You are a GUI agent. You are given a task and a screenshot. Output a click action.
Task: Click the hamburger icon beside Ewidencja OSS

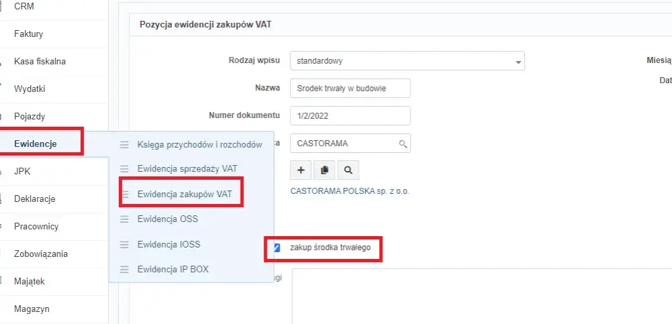tap(124, 219)
